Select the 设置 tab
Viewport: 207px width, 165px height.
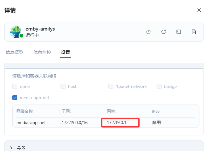(x=66, y=52)
